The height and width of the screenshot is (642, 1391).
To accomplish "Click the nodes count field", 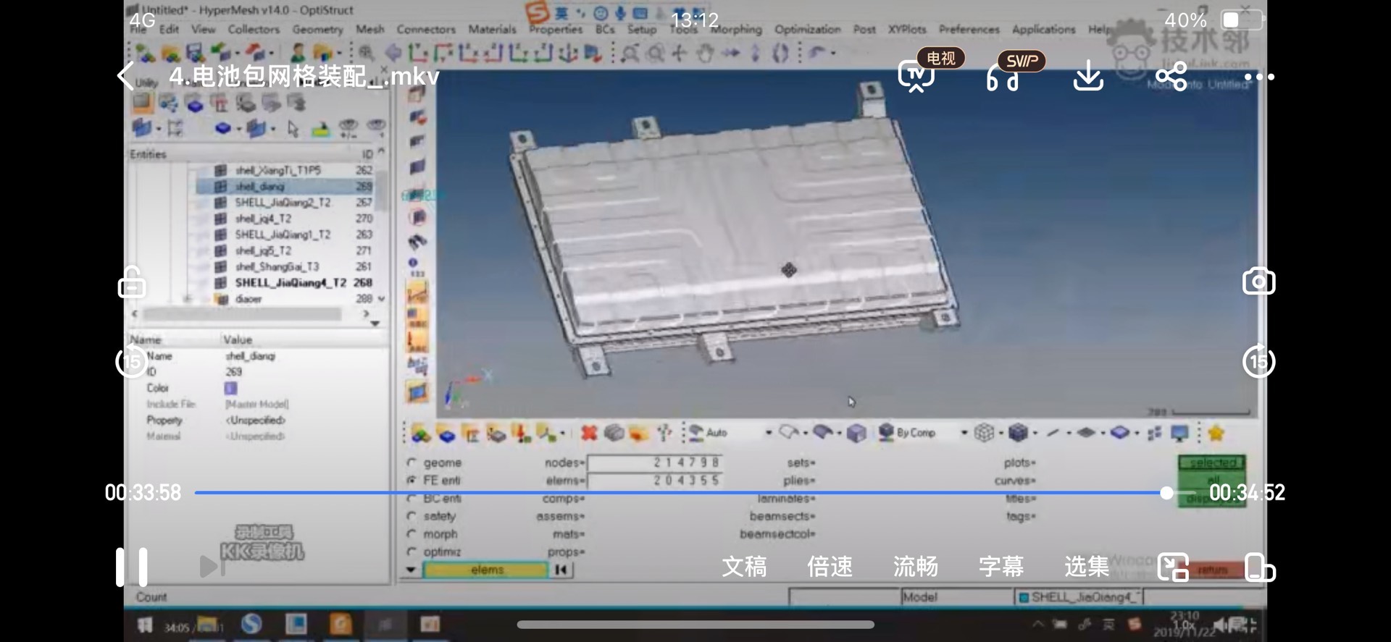I will pos(655,463).
